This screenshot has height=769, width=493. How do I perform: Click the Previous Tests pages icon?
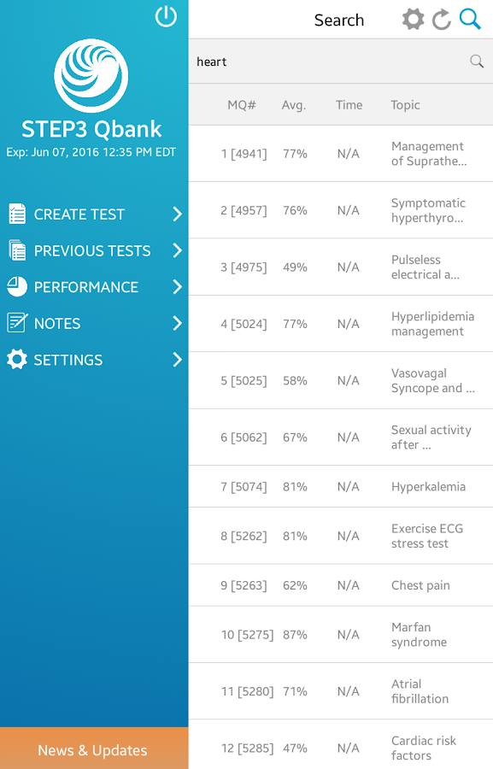(x=17, y=250)
